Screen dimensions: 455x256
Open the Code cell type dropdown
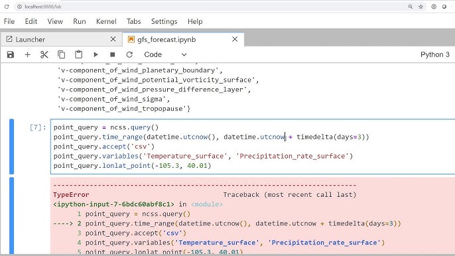click(165, 54)
